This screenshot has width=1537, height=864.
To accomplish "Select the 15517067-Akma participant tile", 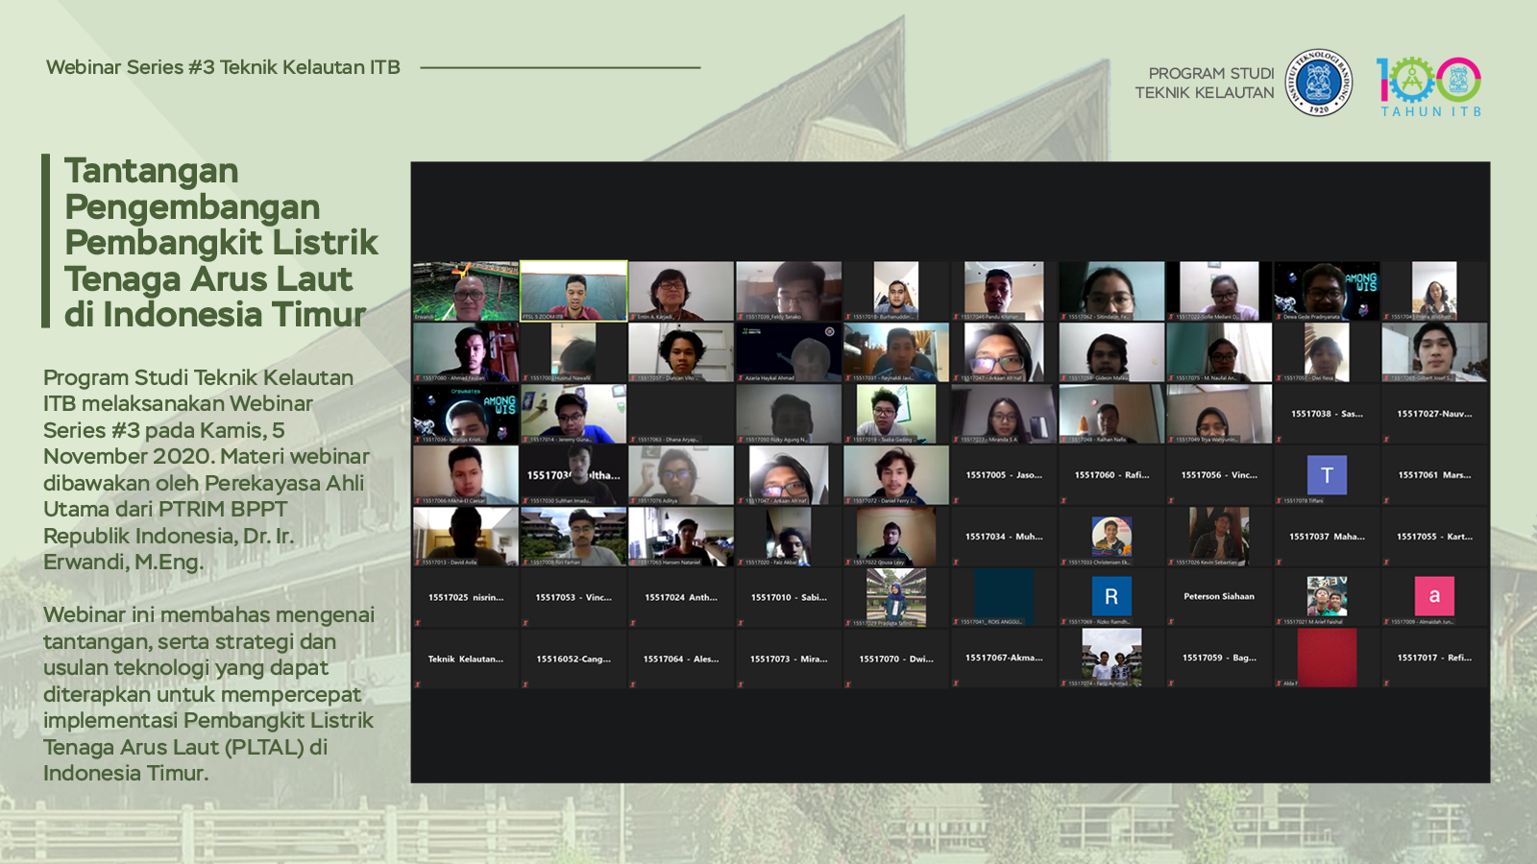I will [1004, 658].
